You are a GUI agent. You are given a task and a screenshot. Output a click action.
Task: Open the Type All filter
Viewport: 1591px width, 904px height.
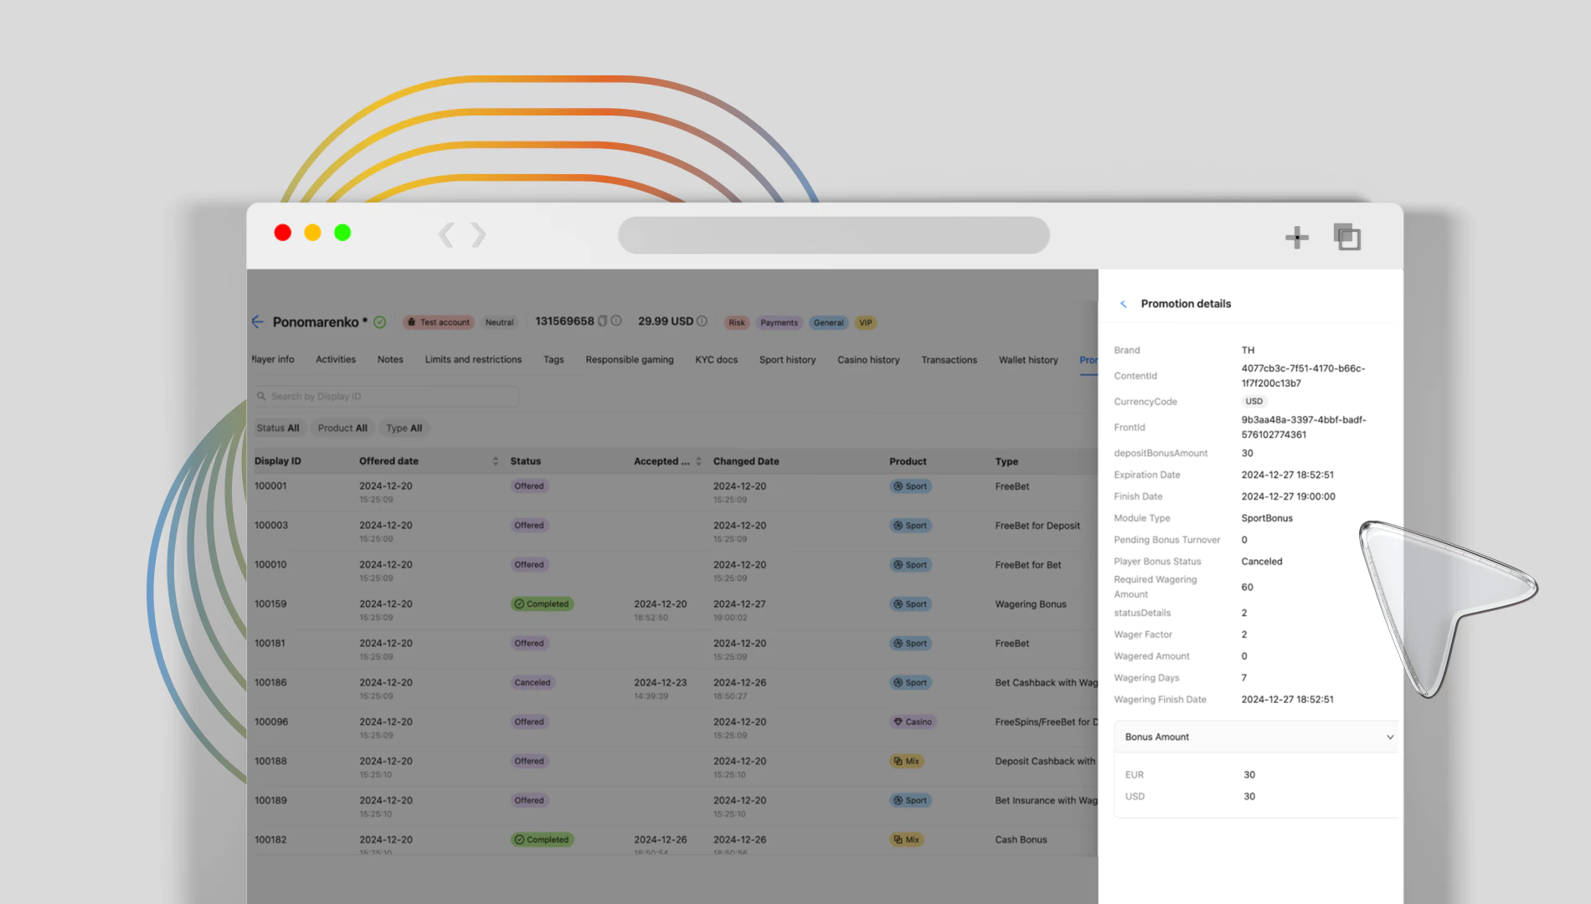tap(404, 428)
